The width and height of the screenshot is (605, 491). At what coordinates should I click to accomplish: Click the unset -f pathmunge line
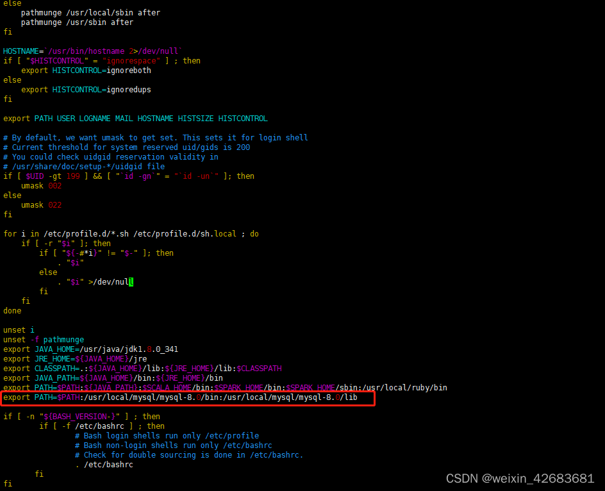click(x=45, y=339)
